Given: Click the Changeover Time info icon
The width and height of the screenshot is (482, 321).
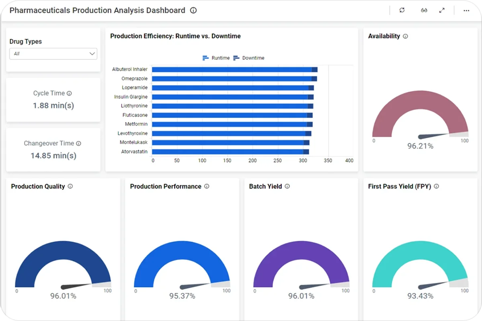Looking at the screenshot, I should point(79,144).
